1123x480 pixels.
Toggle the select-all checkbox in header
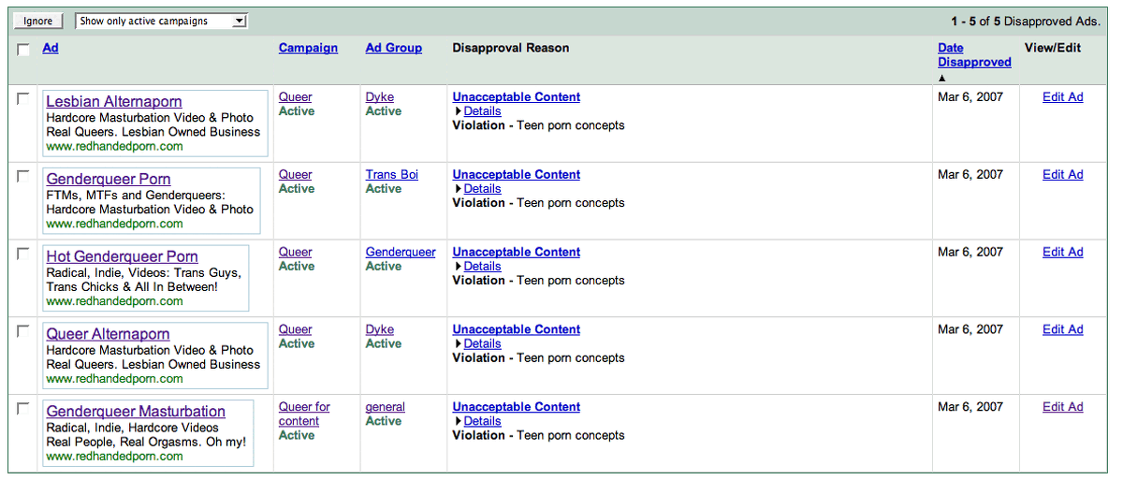click(x=23, y=50)
